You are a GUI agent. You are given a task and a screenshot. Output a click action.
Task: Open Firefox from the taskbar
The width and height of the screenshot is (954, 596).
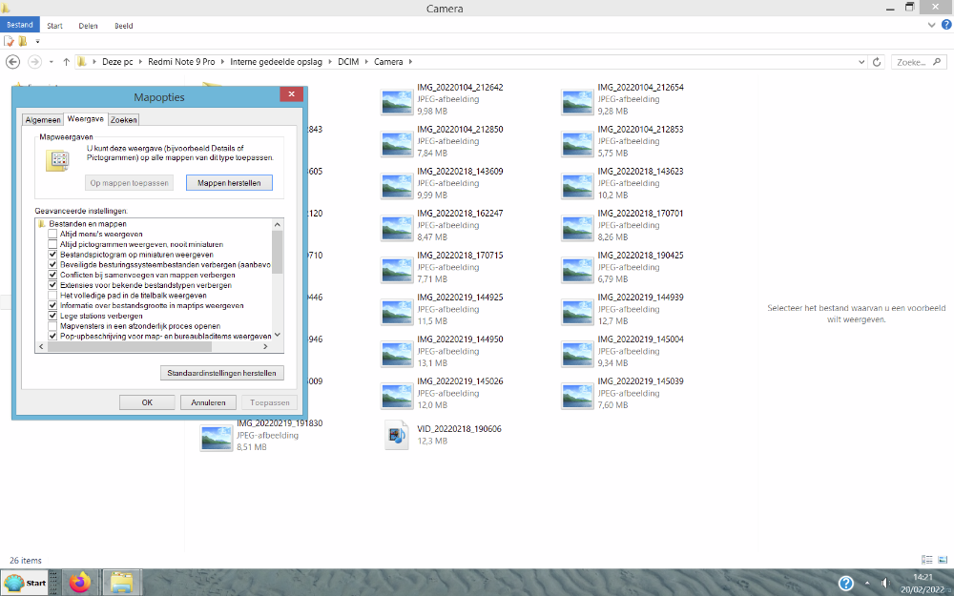tap(79, 583)
